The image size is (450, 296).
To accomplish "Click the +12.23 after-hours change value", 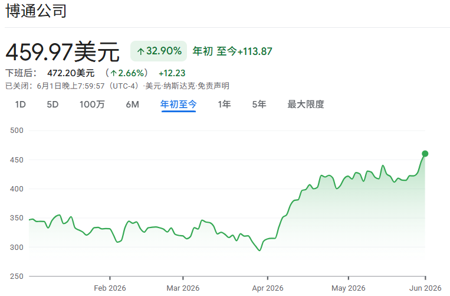I will tap(172, 73).
